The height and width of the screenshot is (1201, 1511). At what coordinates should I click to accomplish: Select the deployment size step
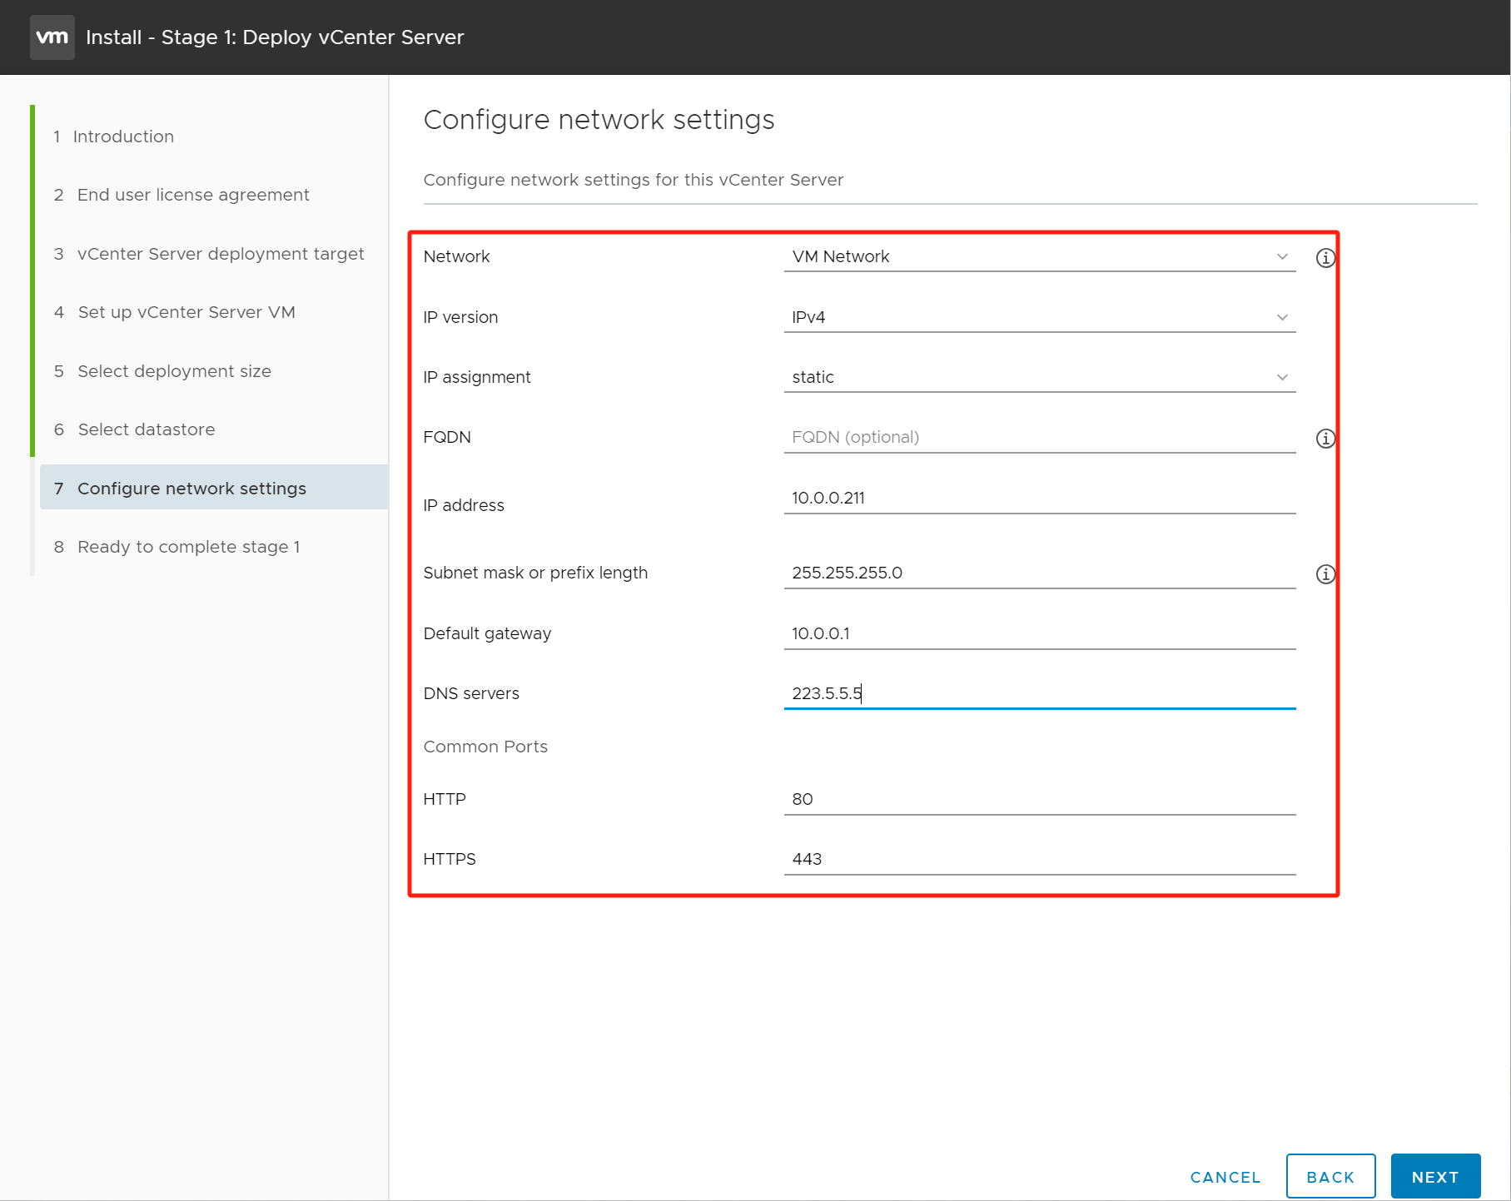coord(174,371)
